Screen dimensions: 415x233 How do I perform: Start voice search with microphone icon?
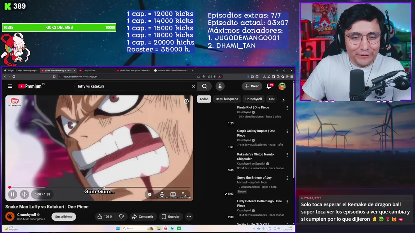220,86
